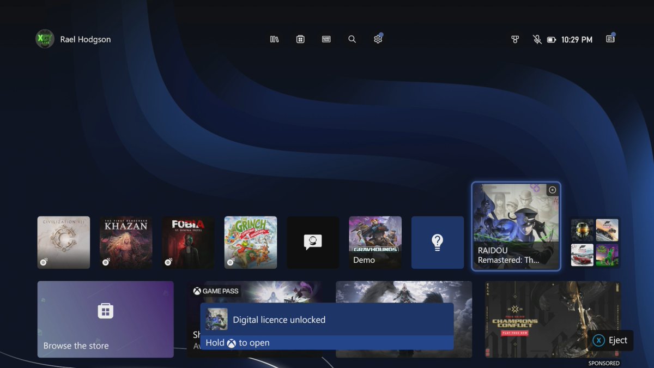Click the disc badge on Grinch tile
The width and height of the screenshot is (654, 368).
point(231,262)
